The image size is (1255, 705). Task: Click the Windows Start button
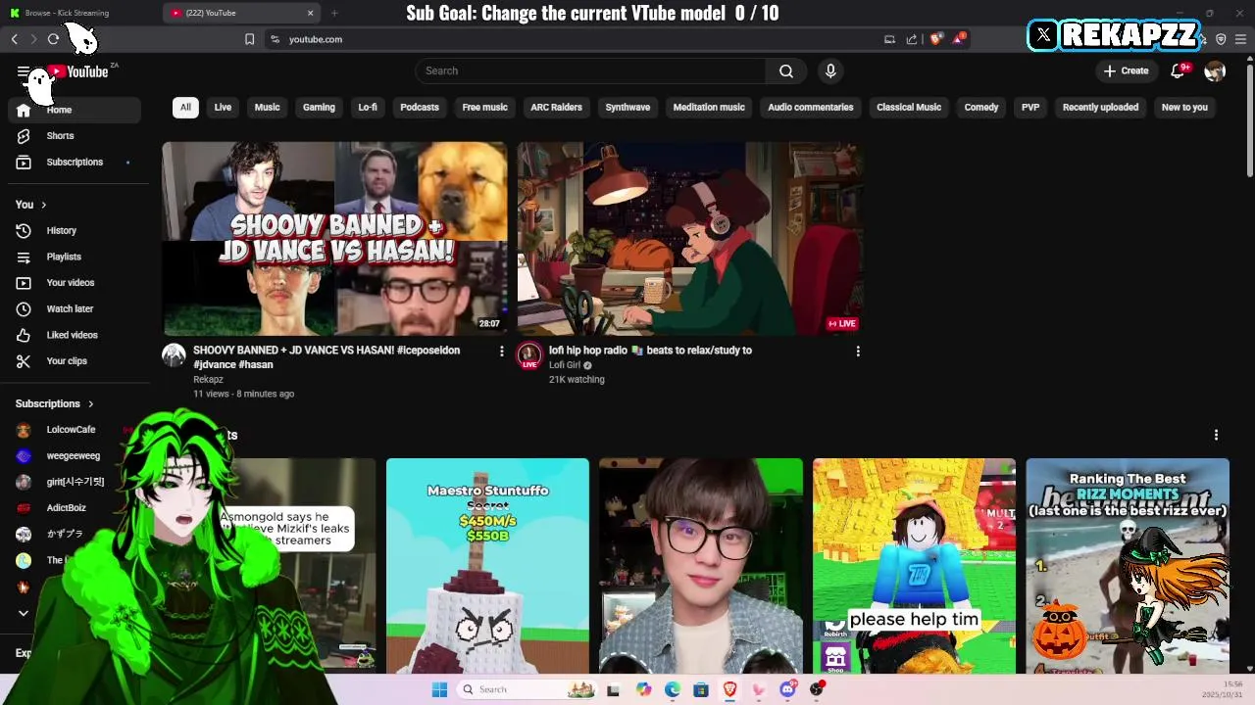(439, 689)
